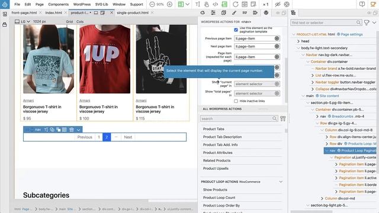Collapse the body.fw-light.text-secondary node
Viewport: 379px width, 213px height.
(298, 48)
